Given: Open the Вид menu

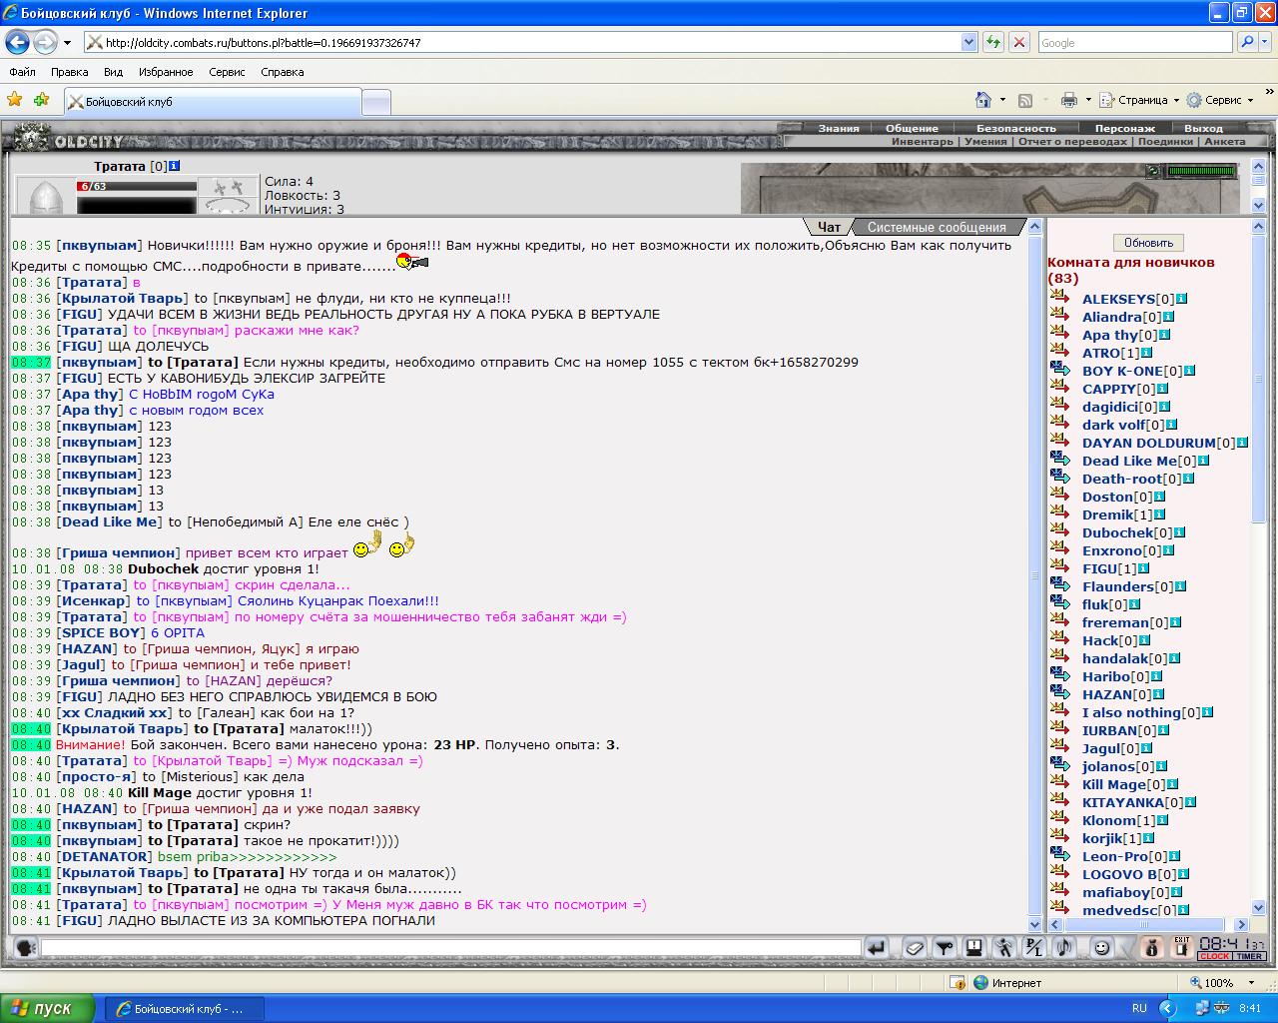Looking at the screenshot, I should coord(113,72).
